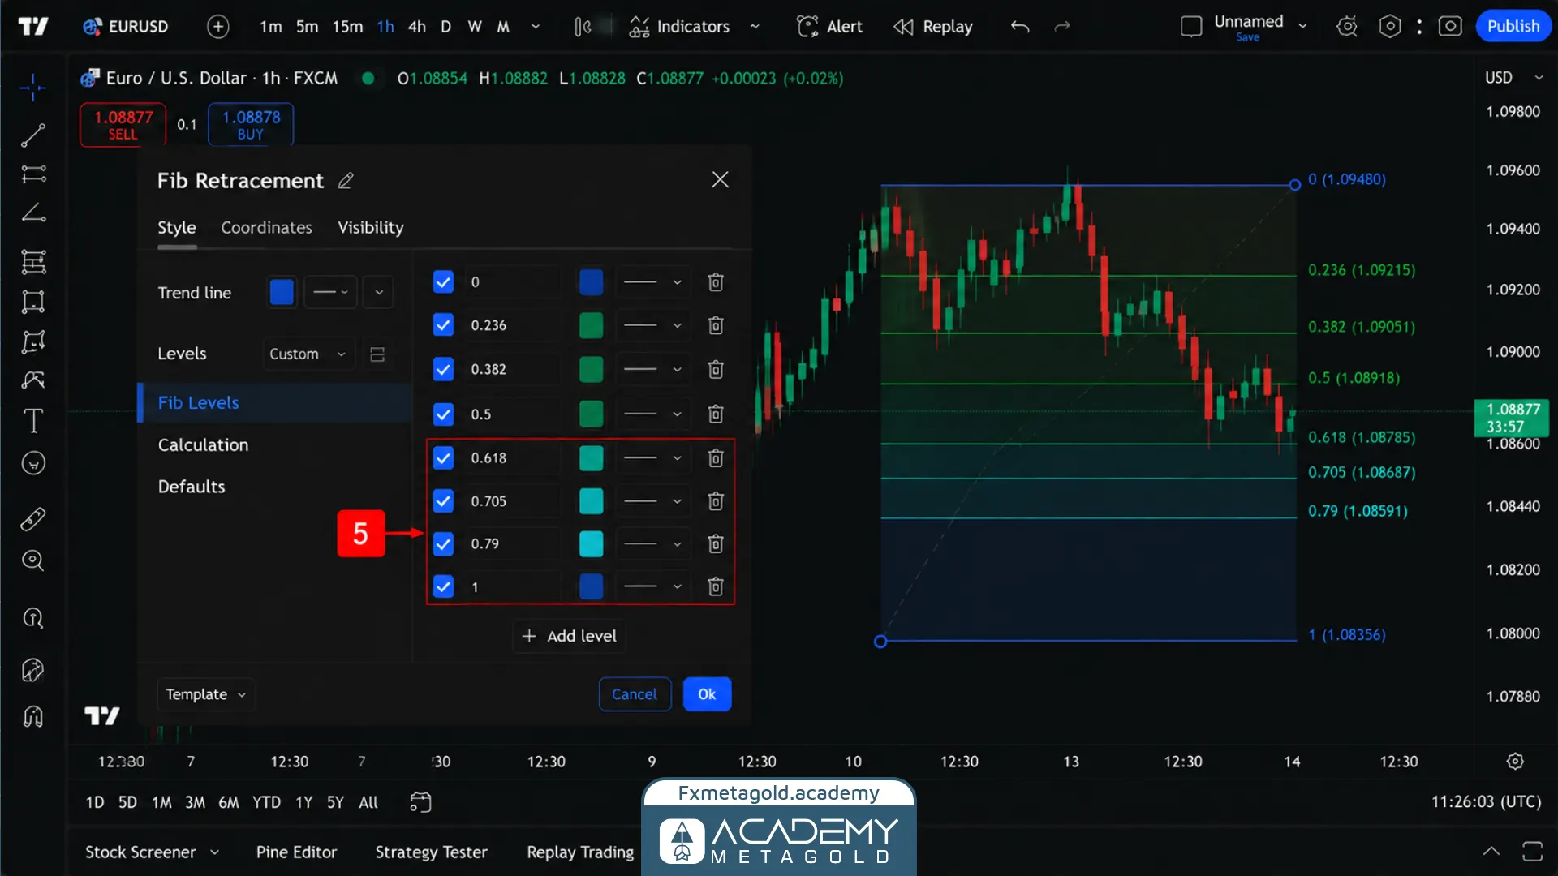This screenshot has height=876, width=1558.
Task: Select the ruler measure tool
Action: click(x=33, y=519)
